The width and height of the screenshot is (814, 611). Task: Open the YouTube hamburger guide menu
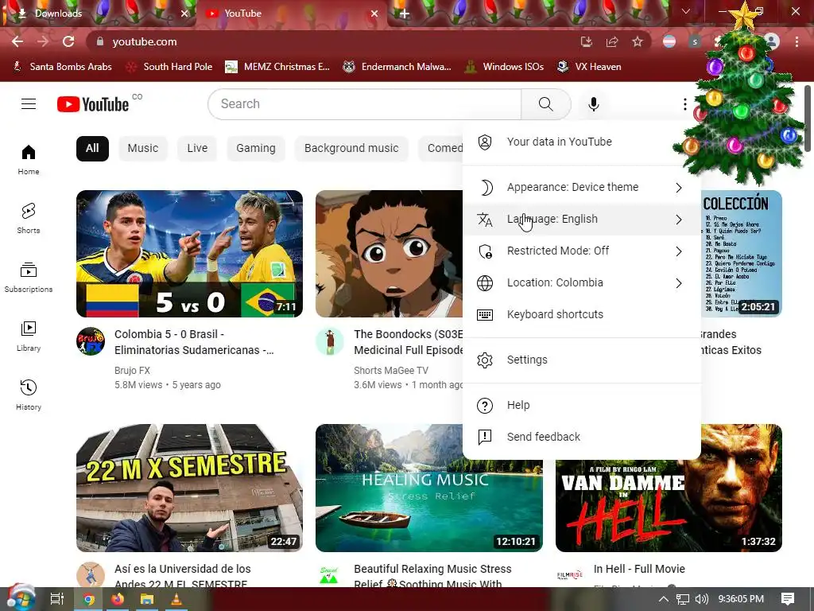click(29, 104)
